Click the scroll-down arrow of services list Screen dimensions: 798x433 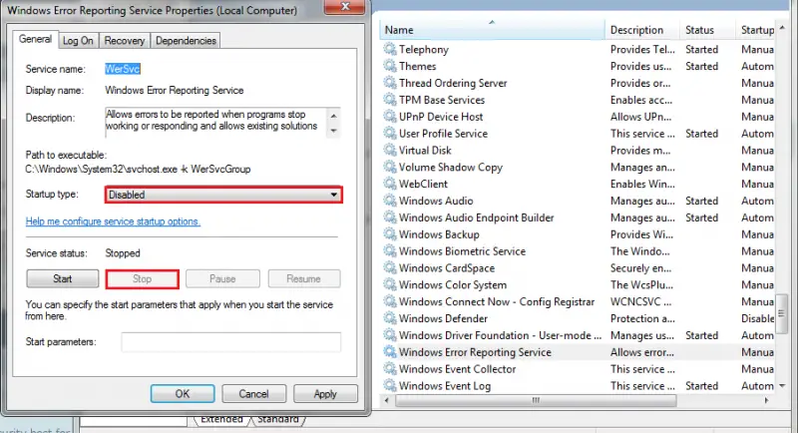point(782,386)
